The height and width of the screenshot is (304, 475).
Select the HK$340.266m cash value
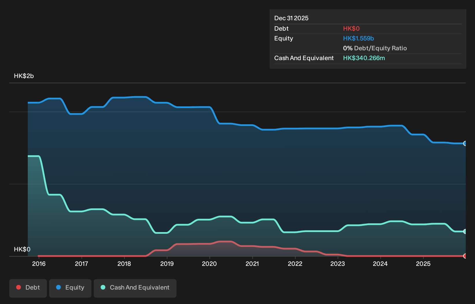coord(364,58)
